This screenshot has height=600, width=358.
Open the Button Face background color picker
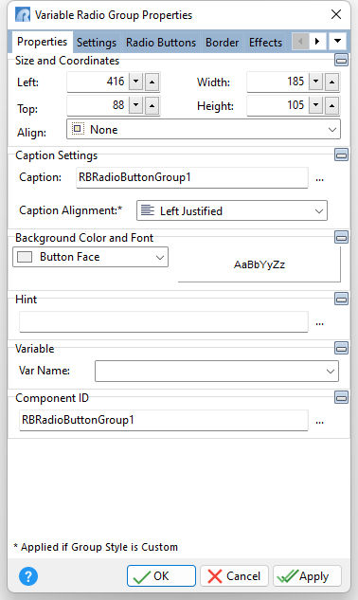[x=91, y=257]
